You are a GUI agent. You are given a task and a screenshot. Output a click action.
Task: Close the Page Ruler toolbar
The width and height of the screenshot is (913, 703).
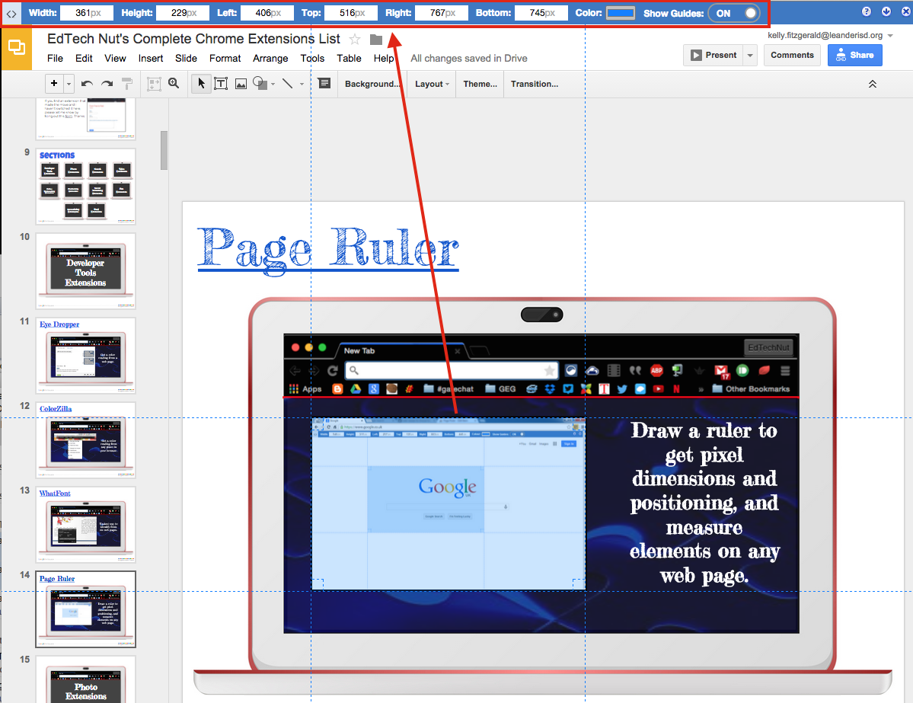906,11
